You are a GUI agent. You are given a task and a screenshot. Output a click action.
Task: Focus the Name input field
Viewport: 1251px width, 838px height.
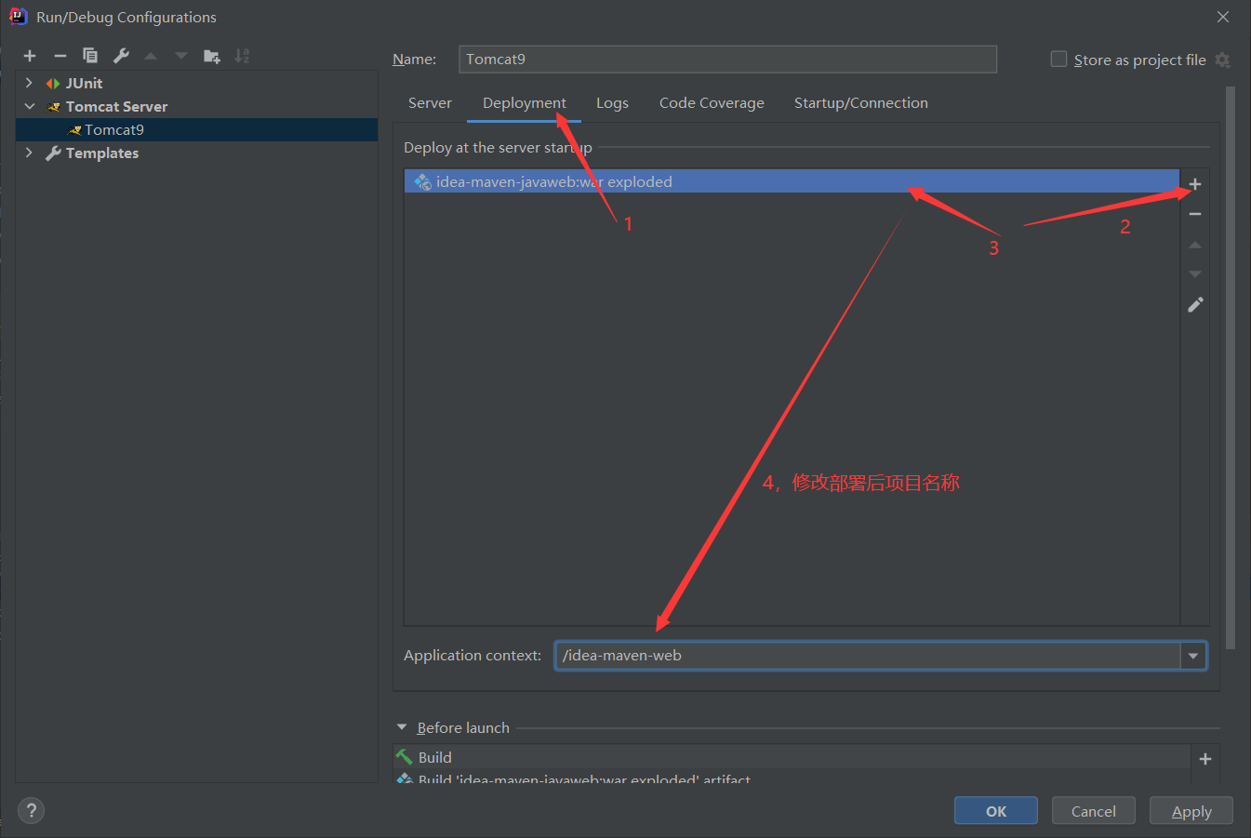point(727,60)
